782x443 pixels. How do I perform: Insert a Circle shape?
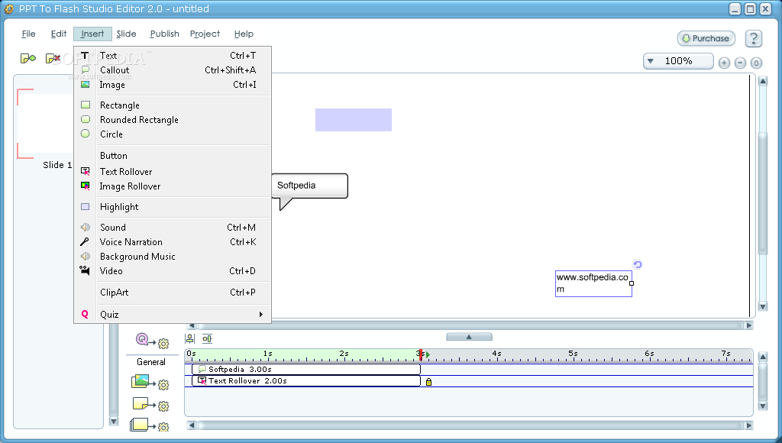173,134
